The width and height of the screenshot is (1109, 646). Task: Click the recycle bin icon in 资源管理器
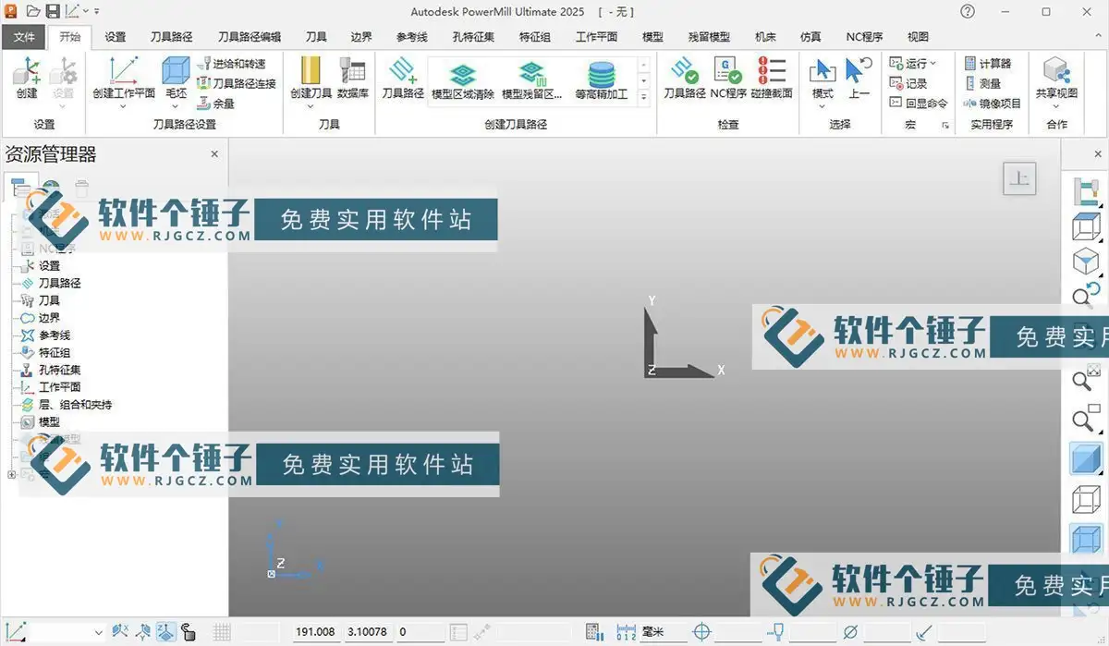pyautogui.click(x=81, y=189)
